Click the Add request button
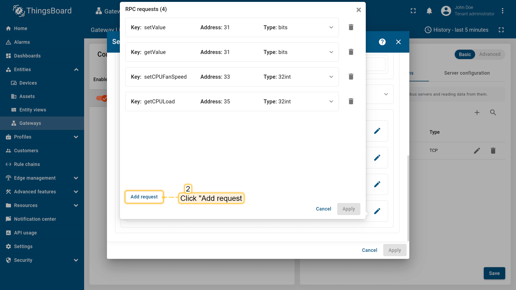This screenshot has height=290, width=516. click(x=144, y=197)
